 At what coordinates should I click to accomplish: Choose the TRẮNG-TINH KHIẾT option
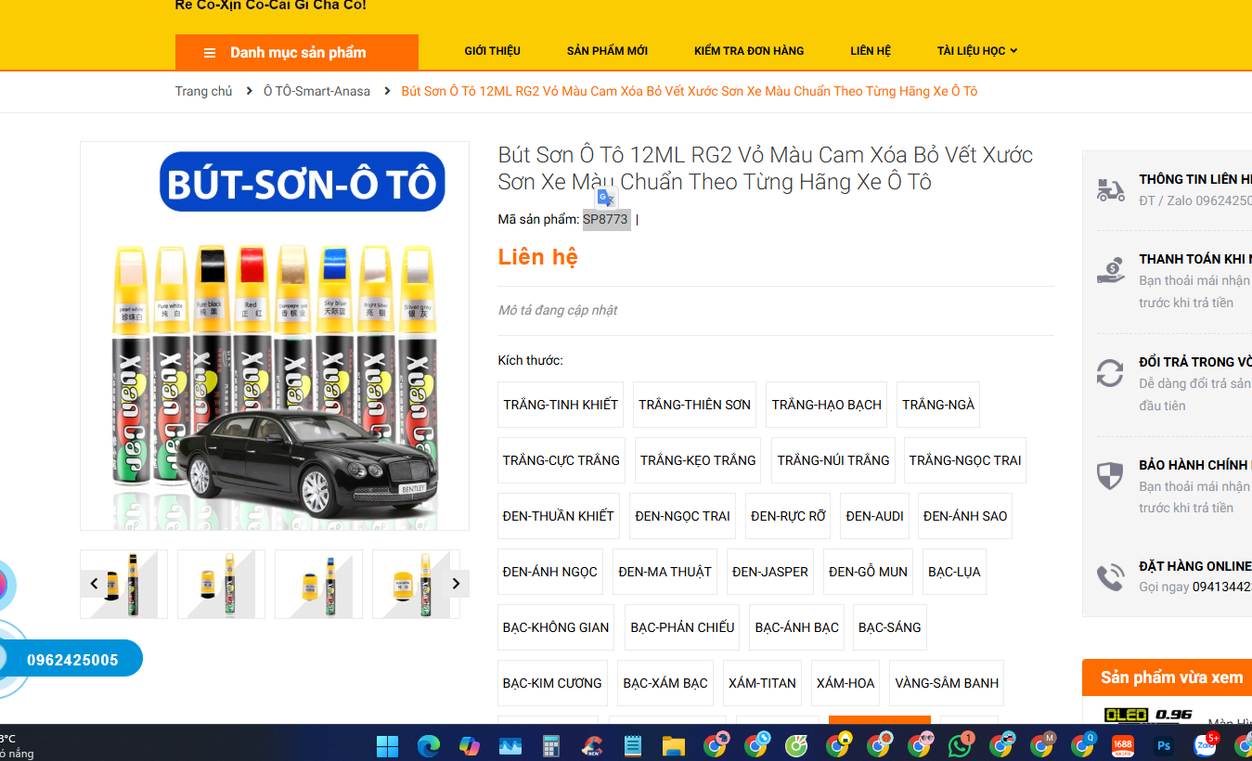(561, 405)
